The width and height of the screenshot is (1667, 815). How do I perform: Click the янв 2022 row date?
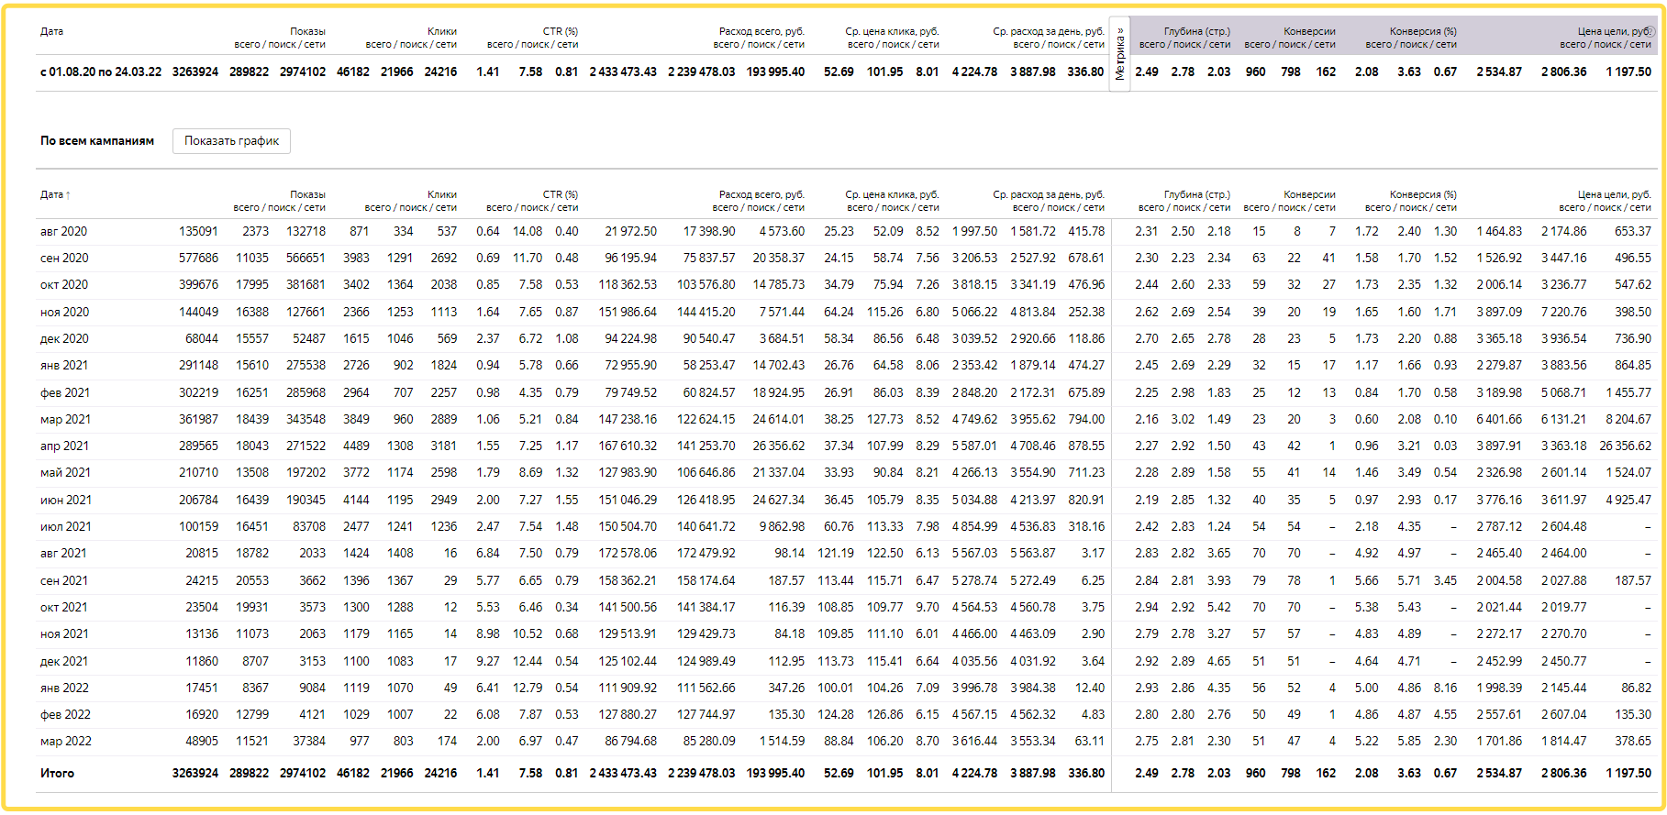click(64, 688)
